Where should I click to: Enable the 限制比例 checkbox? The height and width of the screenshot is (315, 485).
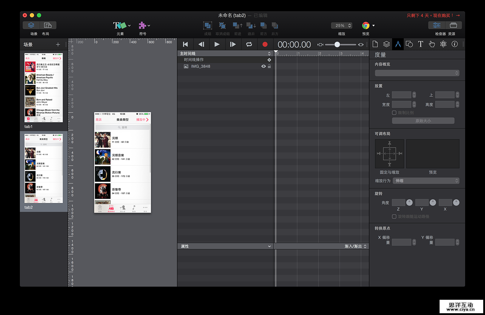[394, 113]
